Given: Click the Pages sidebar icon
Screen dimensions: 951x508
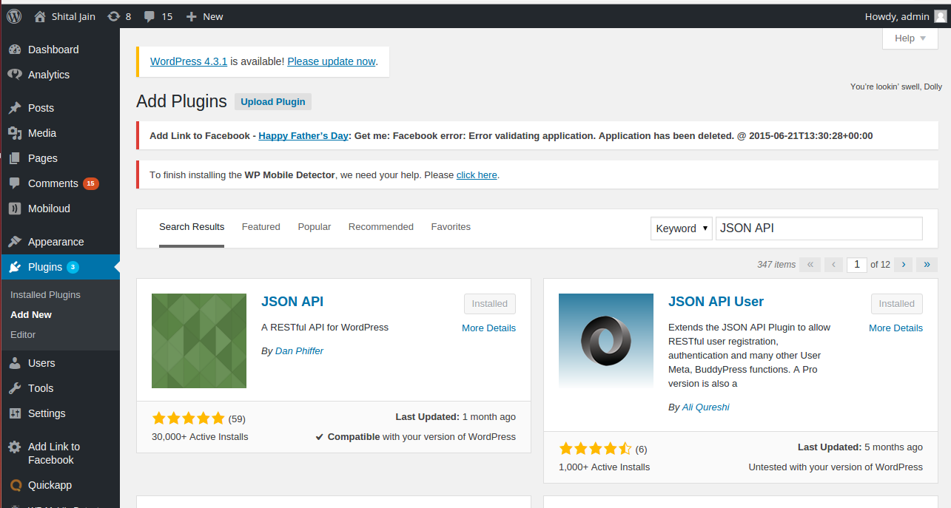Looking at the screenshot, I should click(15, 158).
